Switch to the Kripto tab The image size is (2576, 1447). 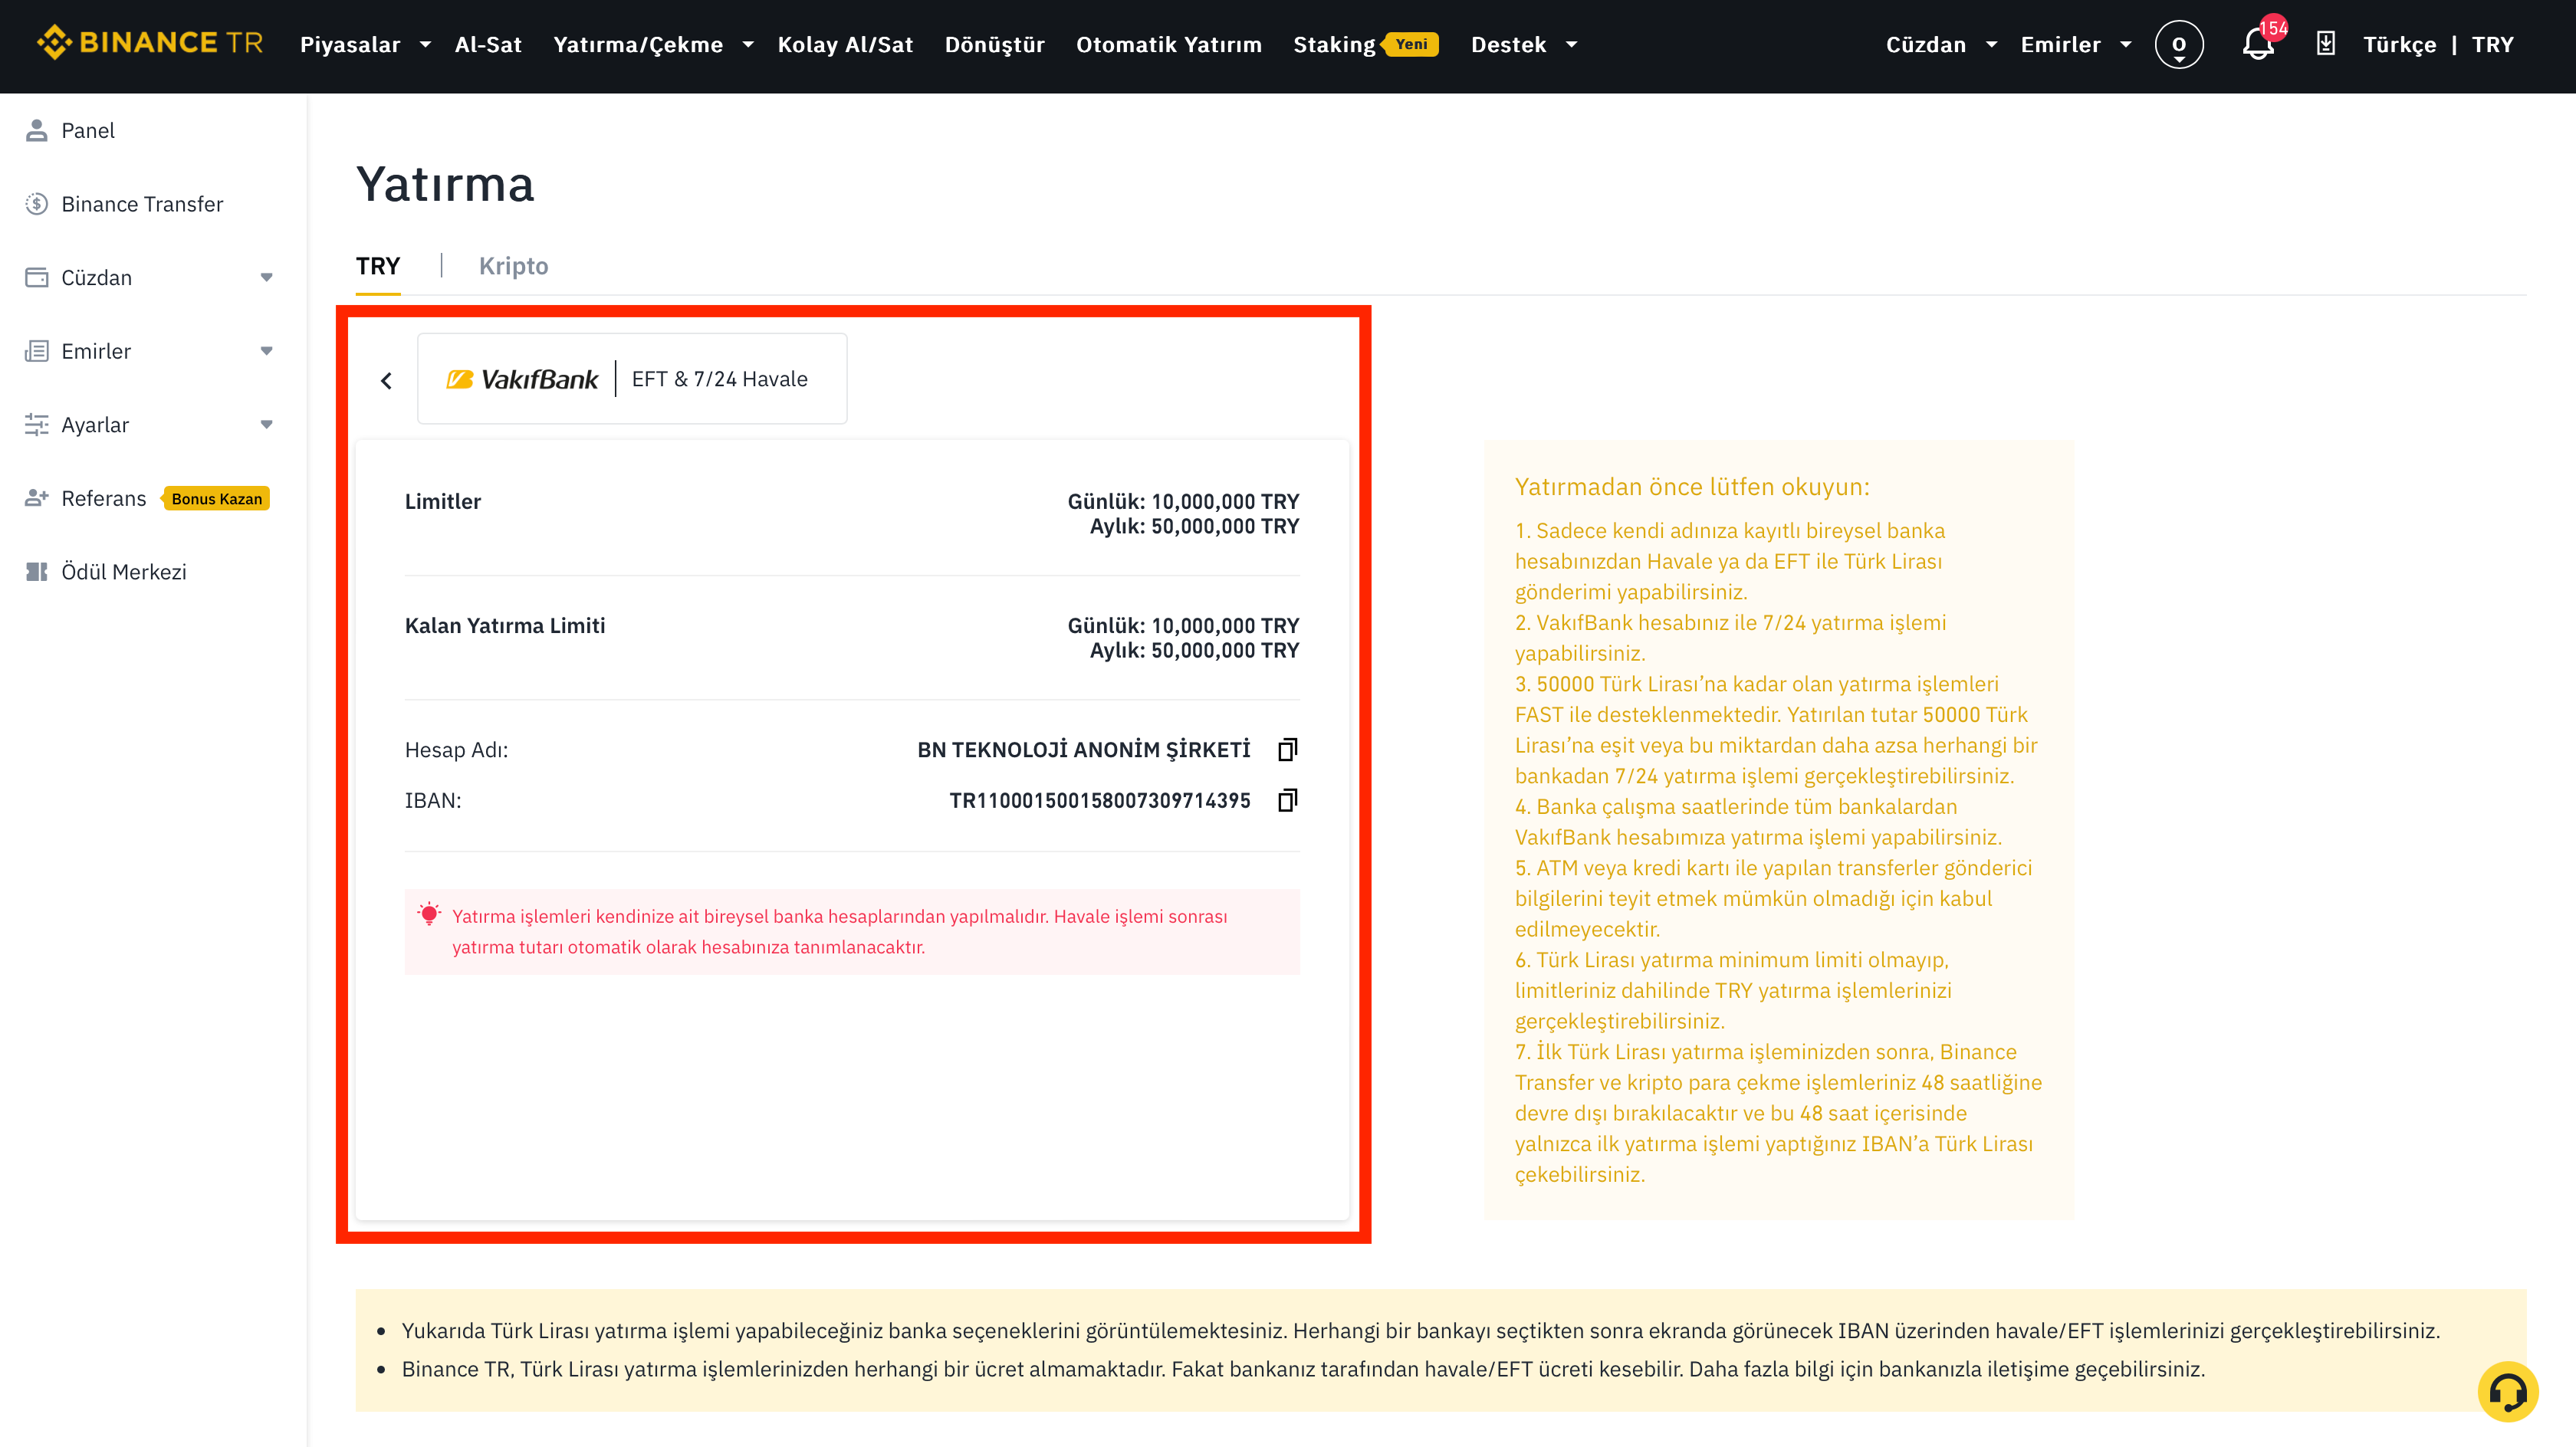(x=513, y=266)
